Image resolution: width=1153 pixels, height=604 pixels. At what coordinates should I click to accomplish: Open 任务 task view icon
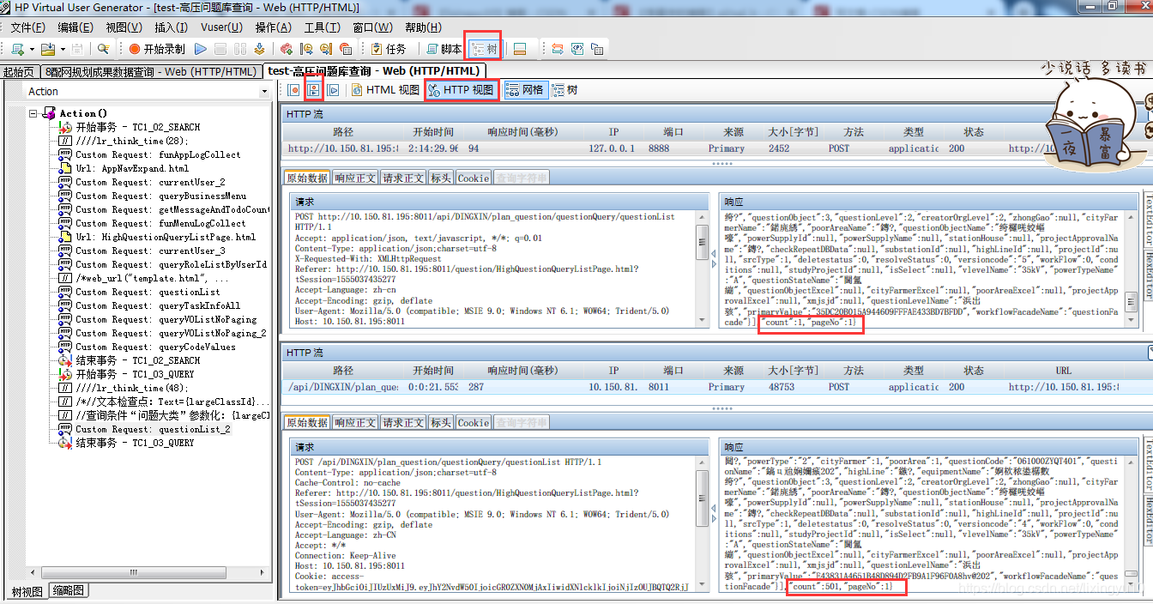[x=388, y=49]
